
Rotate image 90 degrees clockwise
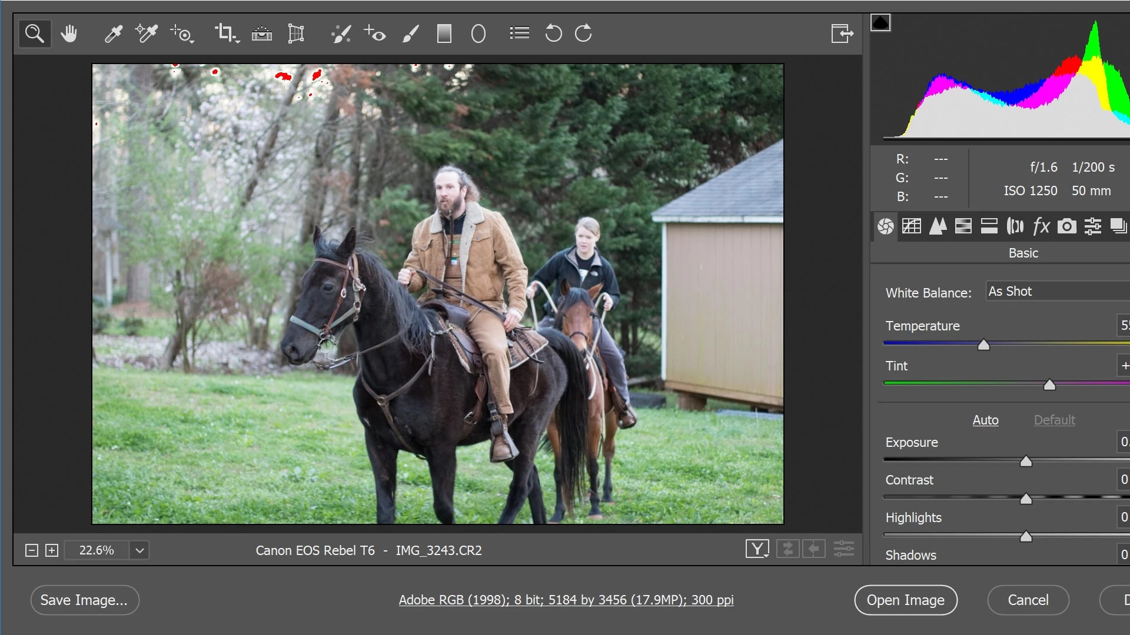[583, 34]
